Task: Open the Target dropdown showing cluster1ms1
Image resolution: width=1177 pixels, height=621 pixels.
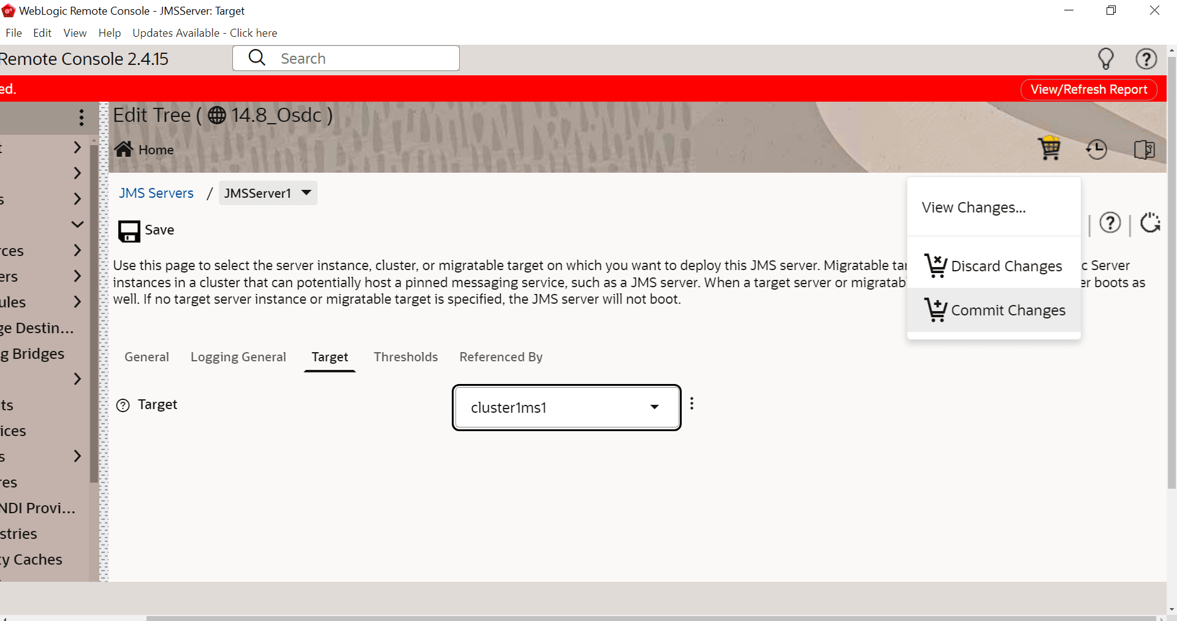Action: pyautogui.click(x=566, y=408)
